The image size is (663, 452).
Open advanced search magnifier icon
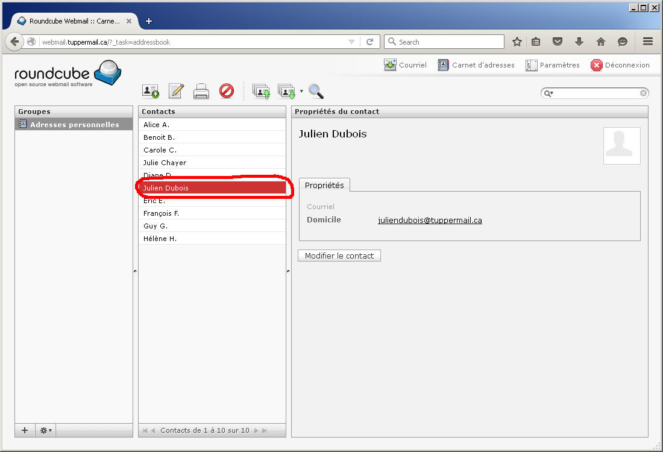coord(316,91)
